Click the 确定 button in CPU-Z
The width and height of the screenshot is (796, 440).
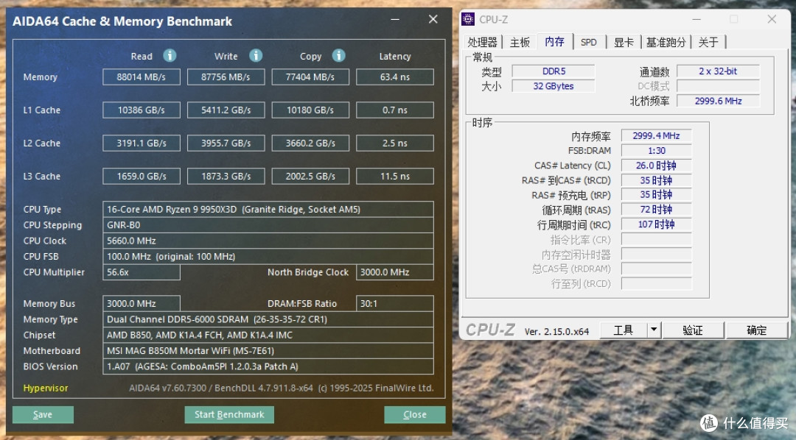pyautogui.click(x=757, y=330)
